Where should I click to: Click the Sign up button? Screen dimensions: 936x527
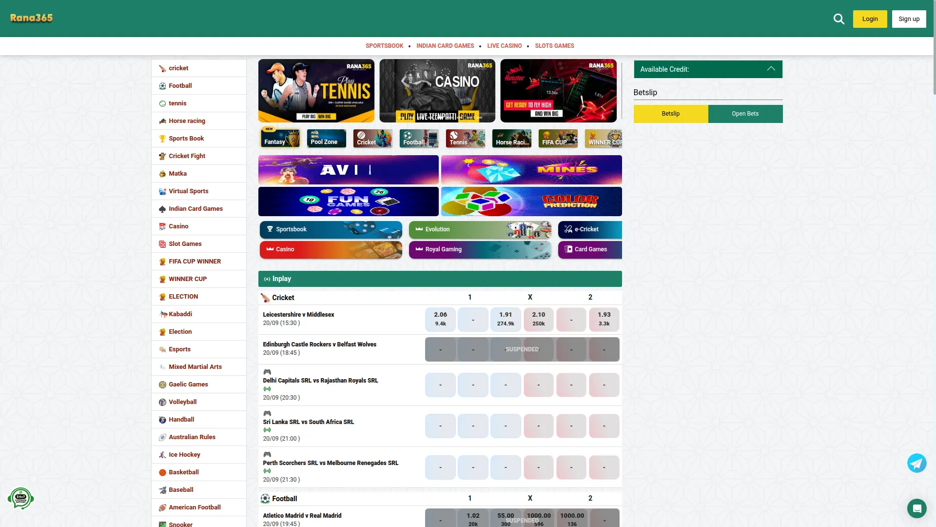pyautogui.click(x=909, y=19)
